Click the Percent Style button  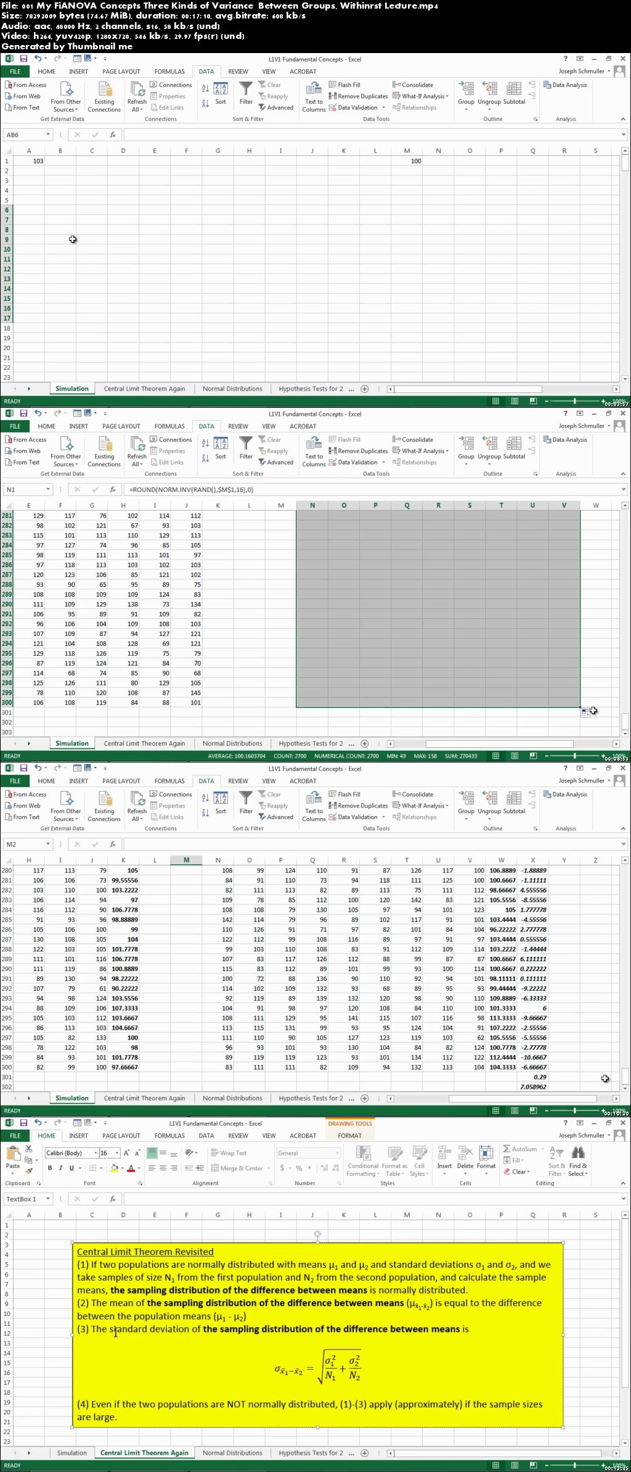coord(299,1168)
